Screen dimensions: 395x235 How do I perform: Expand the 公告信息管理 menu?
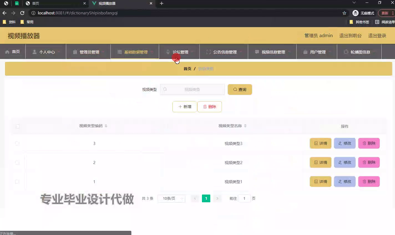224,52
